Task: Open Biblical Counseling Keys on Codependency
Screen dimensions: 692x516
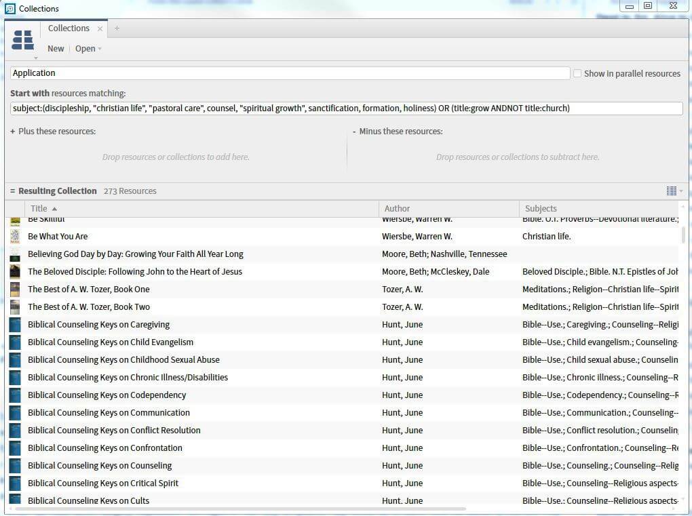Action: point(107,395)
